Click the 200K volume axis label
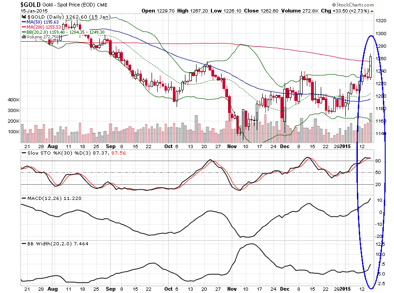The height and width of the screenshot is (293, 394). coord(13,121)
